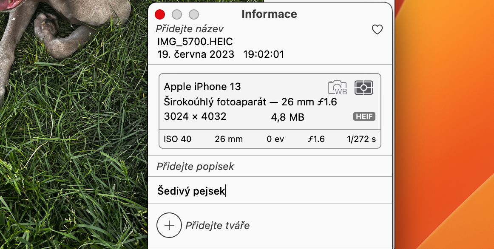Click the HEIF format badge
Image resolution: width=494 pixels, height=249 pixels.
point(364,117)
